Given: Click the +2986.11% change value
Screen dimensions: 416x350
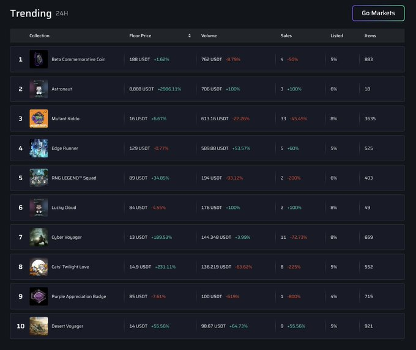Looking at the screenshot, I should 169,89.
